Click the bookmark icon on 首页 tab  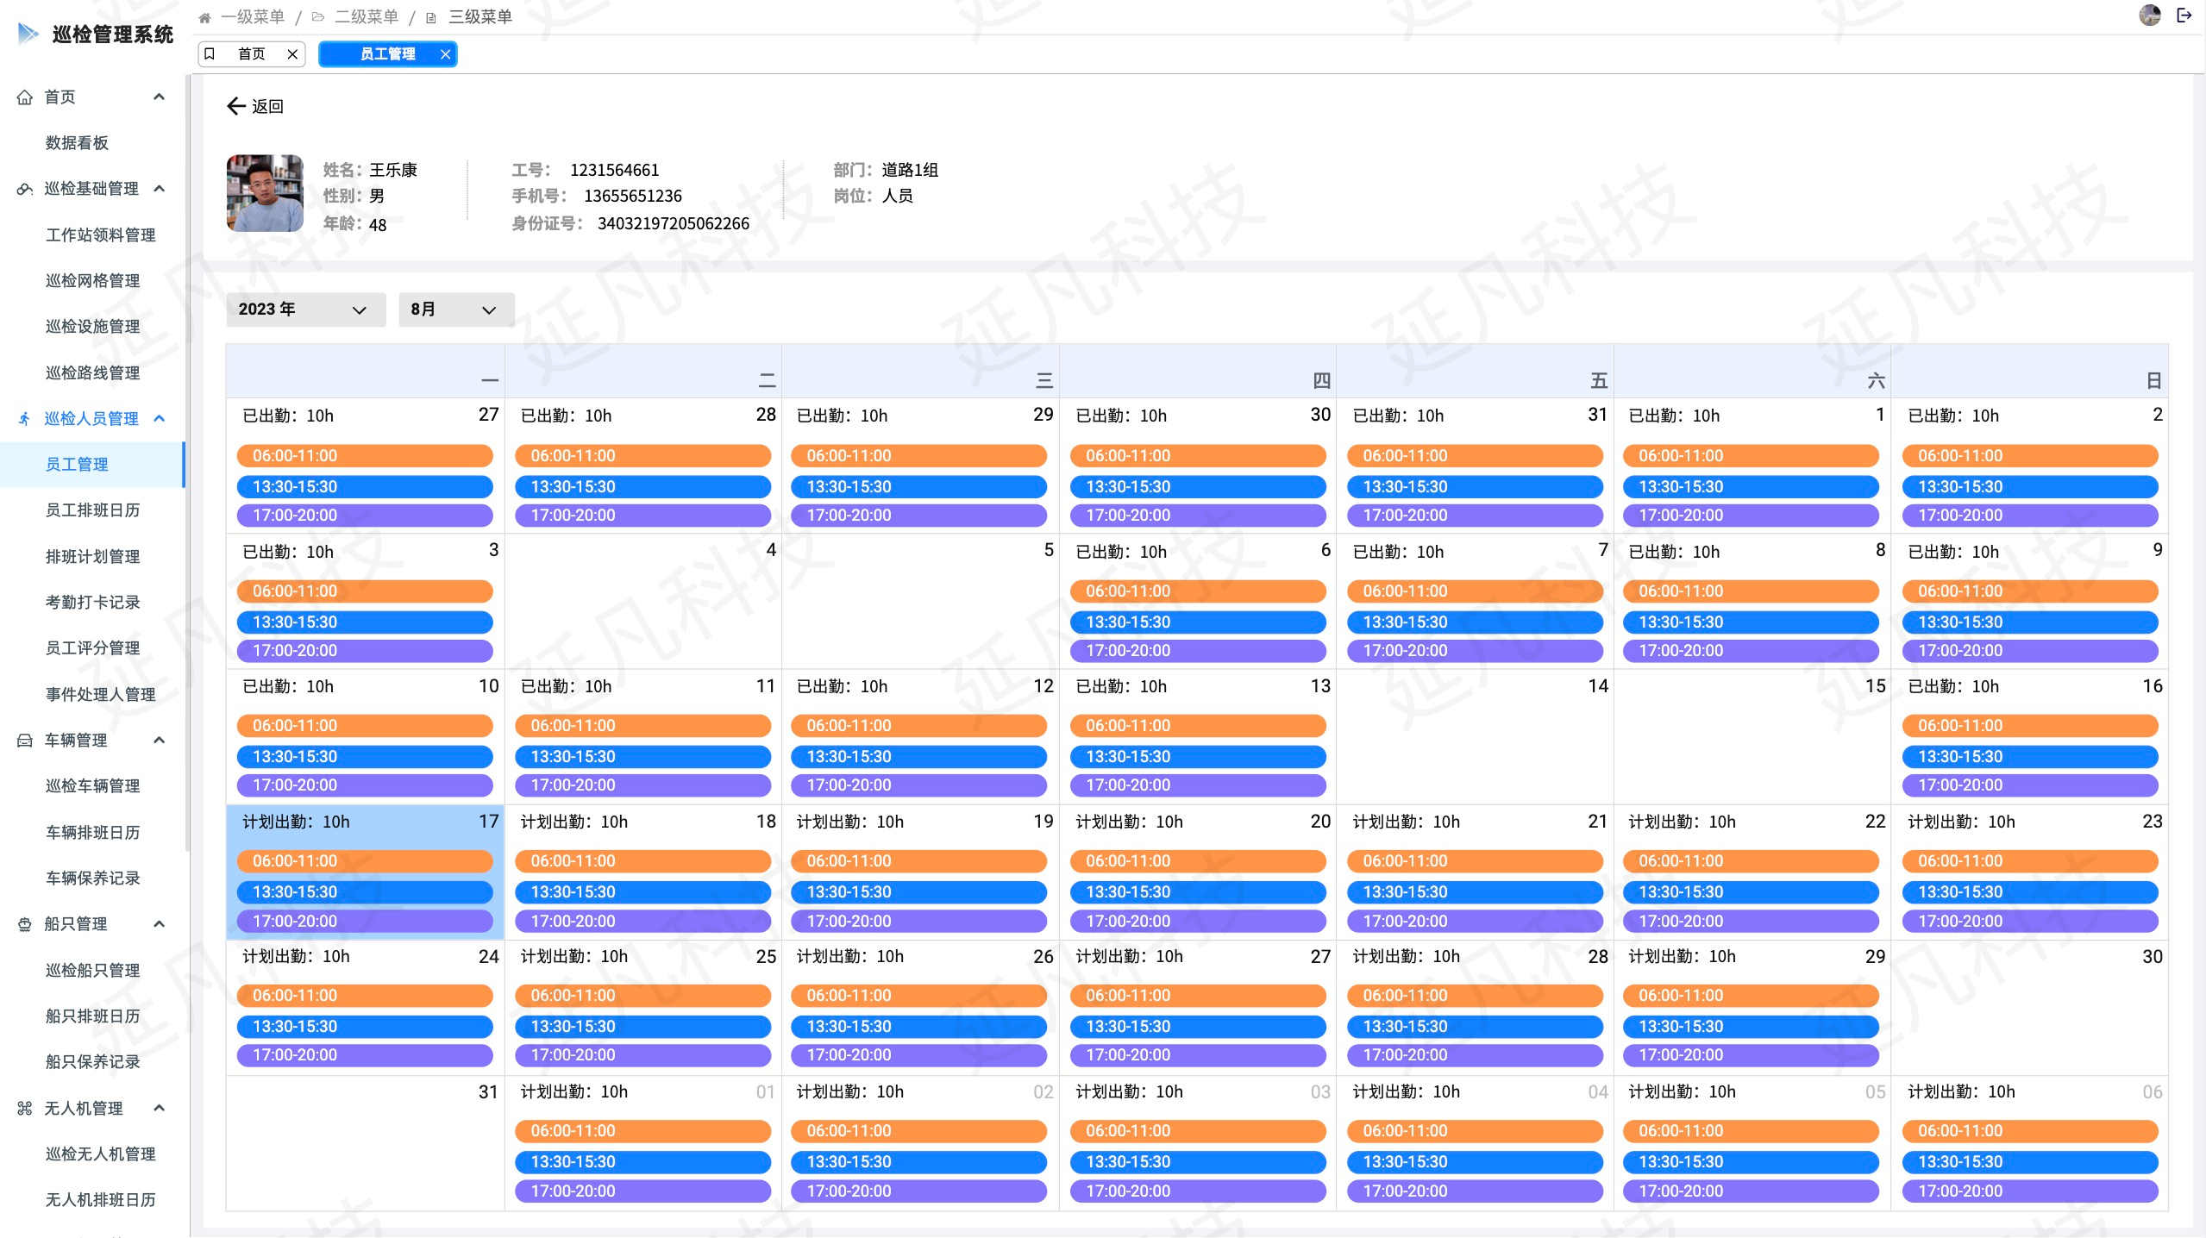point(210,53)
